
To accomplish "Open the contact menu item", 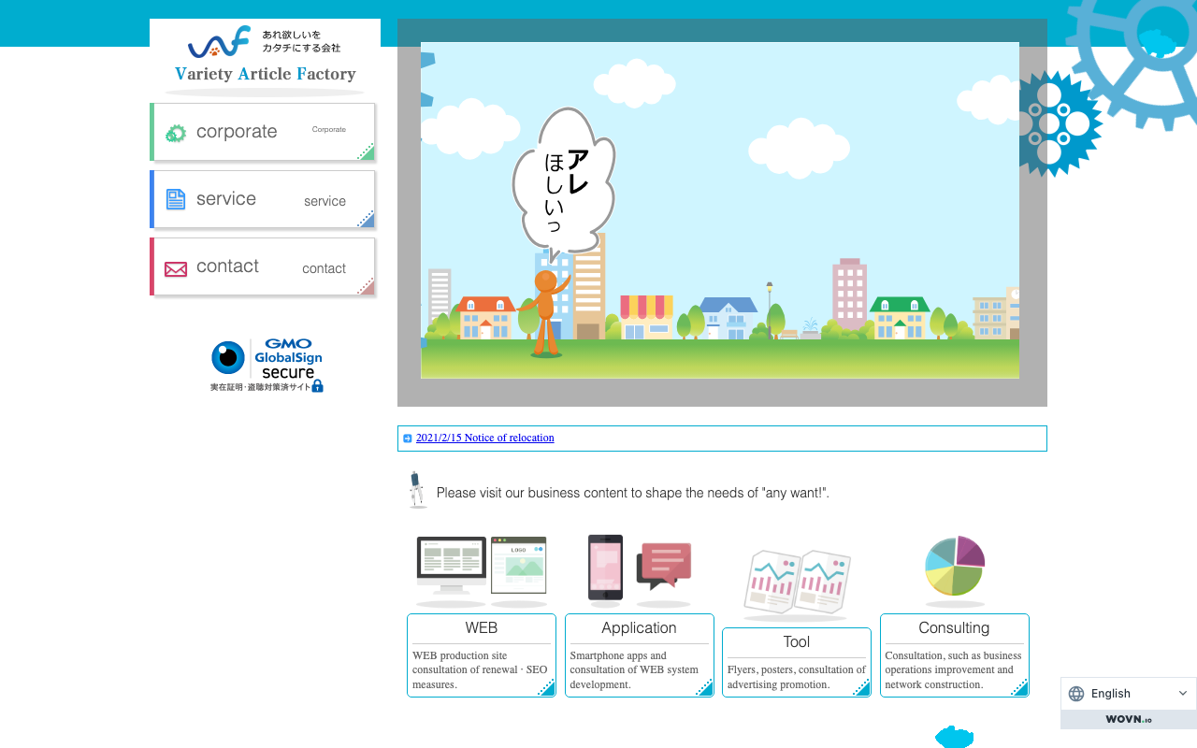I will [263, 266].
